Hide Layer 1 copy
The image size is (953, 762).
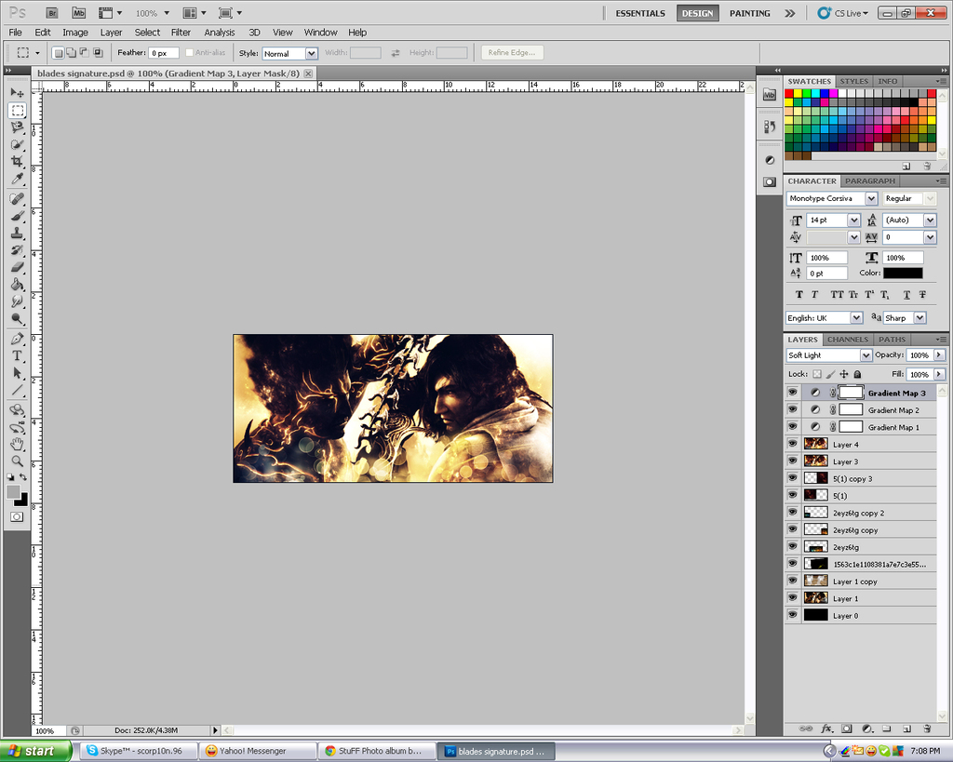tap(792, 581)
